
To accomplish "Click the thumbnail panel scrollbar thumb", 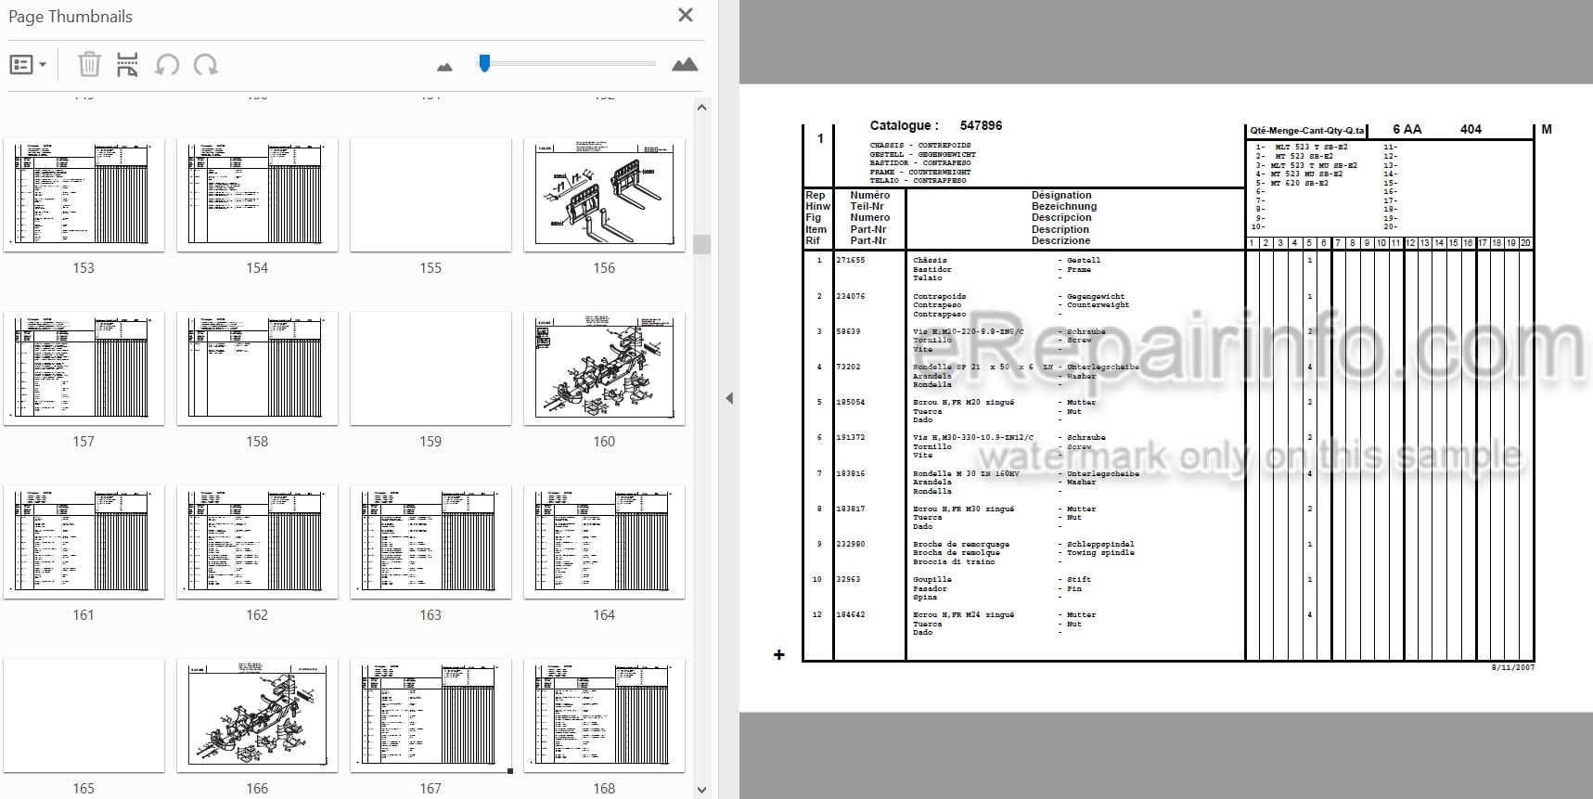I will coord(701,244).
